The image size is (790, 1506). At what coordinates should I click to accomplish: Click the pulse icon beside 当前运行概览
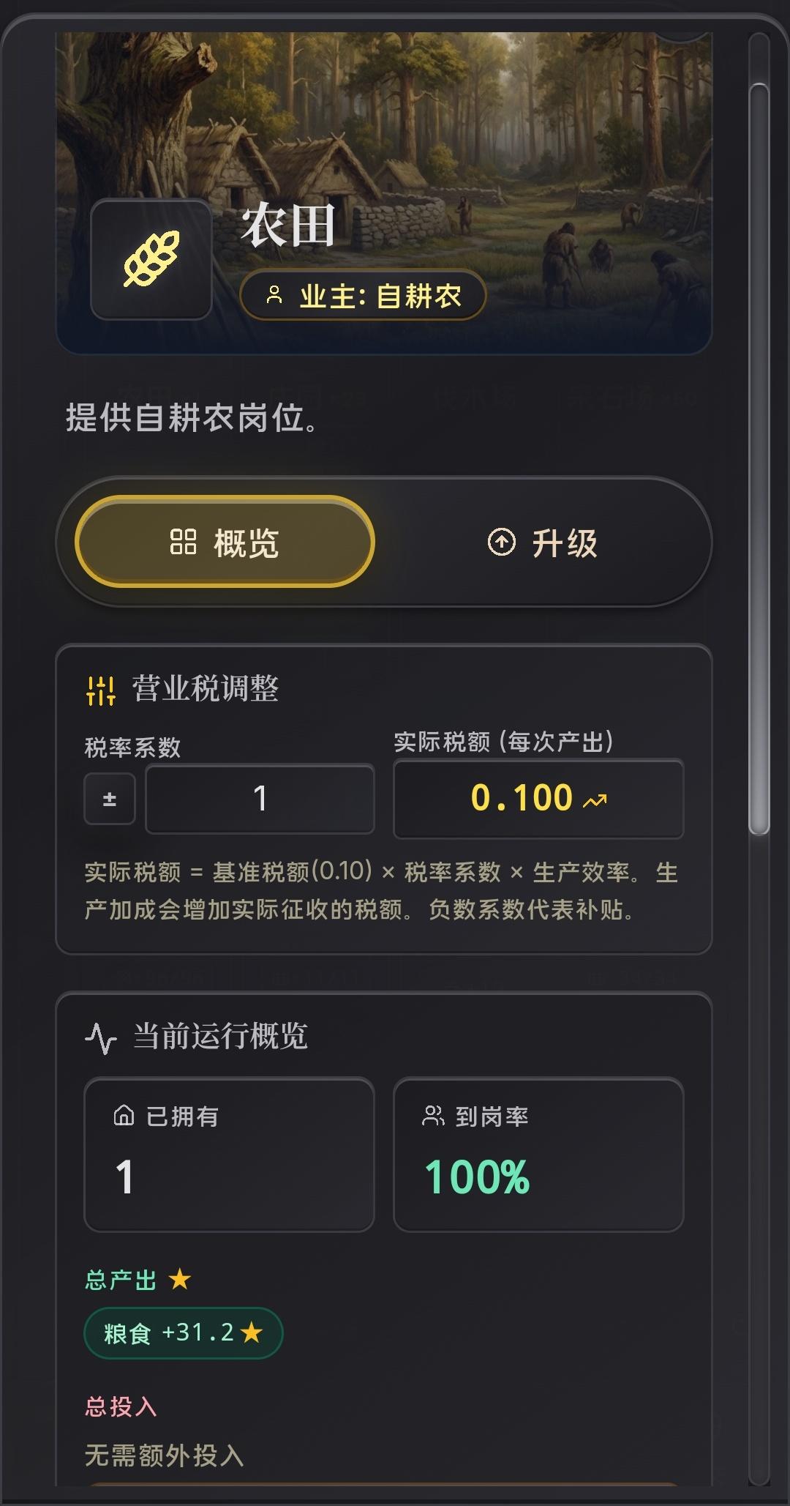(101, 1038)
